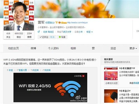Click the 雷军 profile name

[x=41, y=22]
